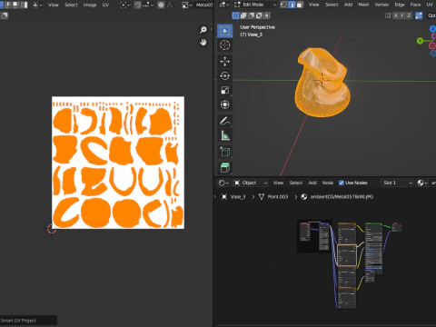The width and height of the screenshot is (436, 327).
Task: Open the Slot 1 material slot dropdown
Action: (397, 183)
